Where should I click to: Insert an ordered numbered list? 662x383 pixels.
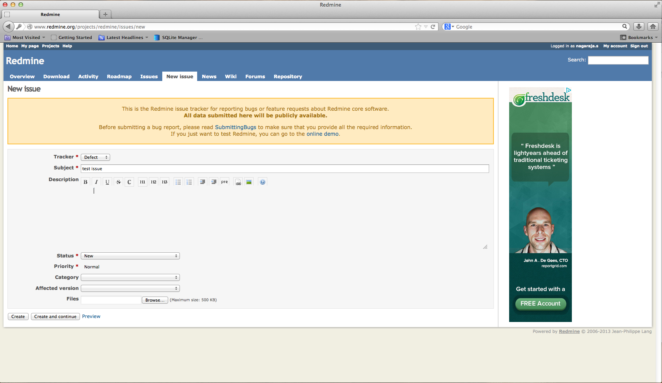(x=189, y=182)
